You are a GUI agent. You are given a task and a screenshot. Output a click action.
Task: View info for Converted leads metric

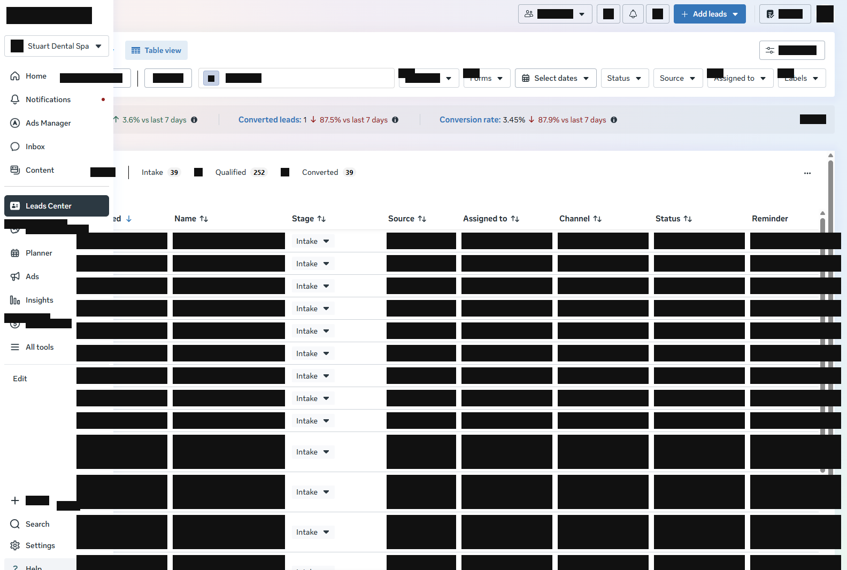pyautogui.click(x=395, y=120)
